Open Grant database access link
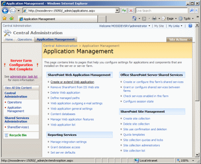 65,147
